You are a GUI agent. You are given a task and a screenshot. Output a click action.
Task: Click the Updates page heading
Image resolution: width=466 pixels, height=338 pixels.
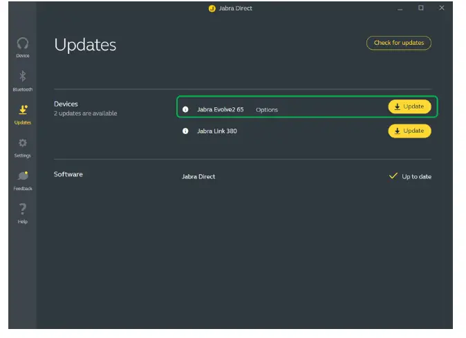coord(85,45)
